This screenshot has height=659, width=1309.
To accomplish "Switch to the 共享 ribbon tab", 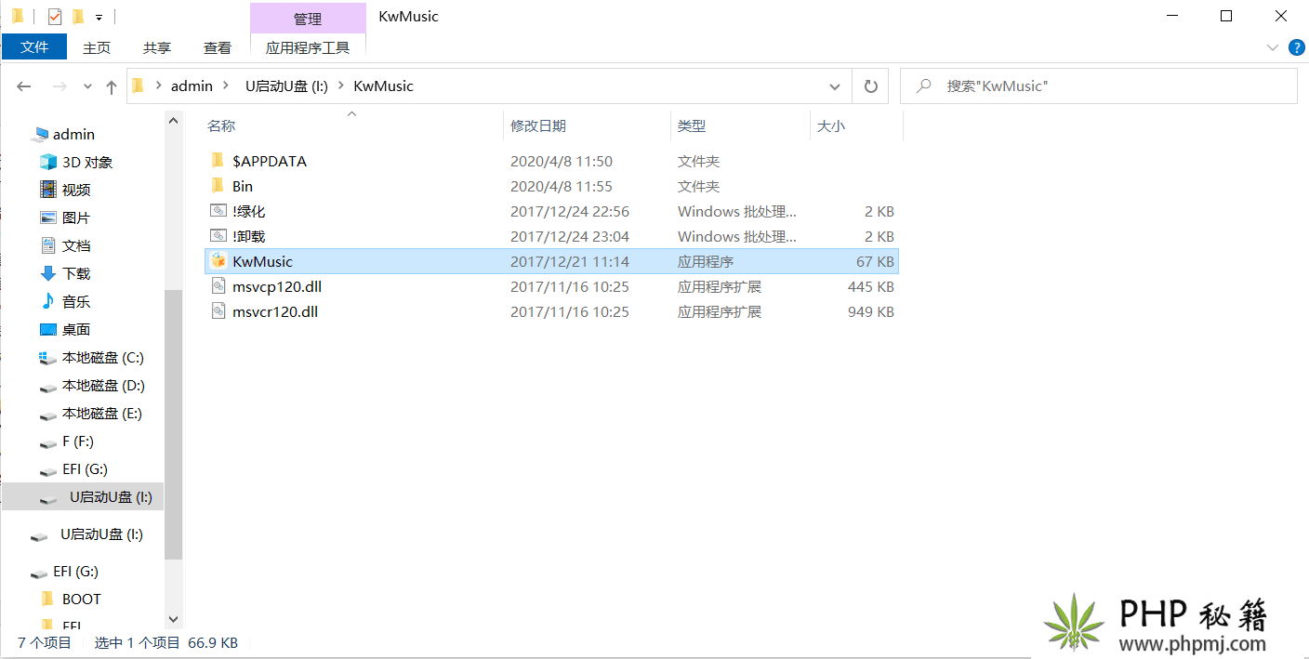I will point(157,47).
